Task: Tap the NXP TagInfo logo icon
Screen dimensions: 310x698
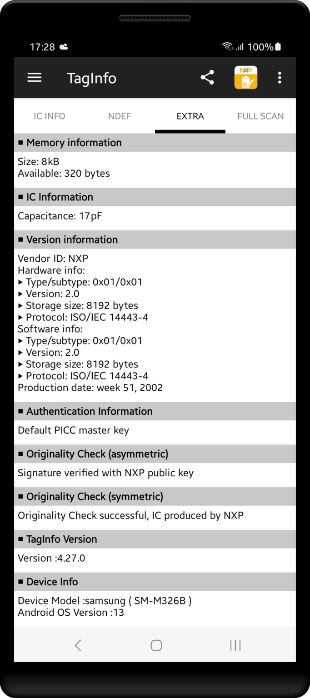Action: [x=245, y=77]
